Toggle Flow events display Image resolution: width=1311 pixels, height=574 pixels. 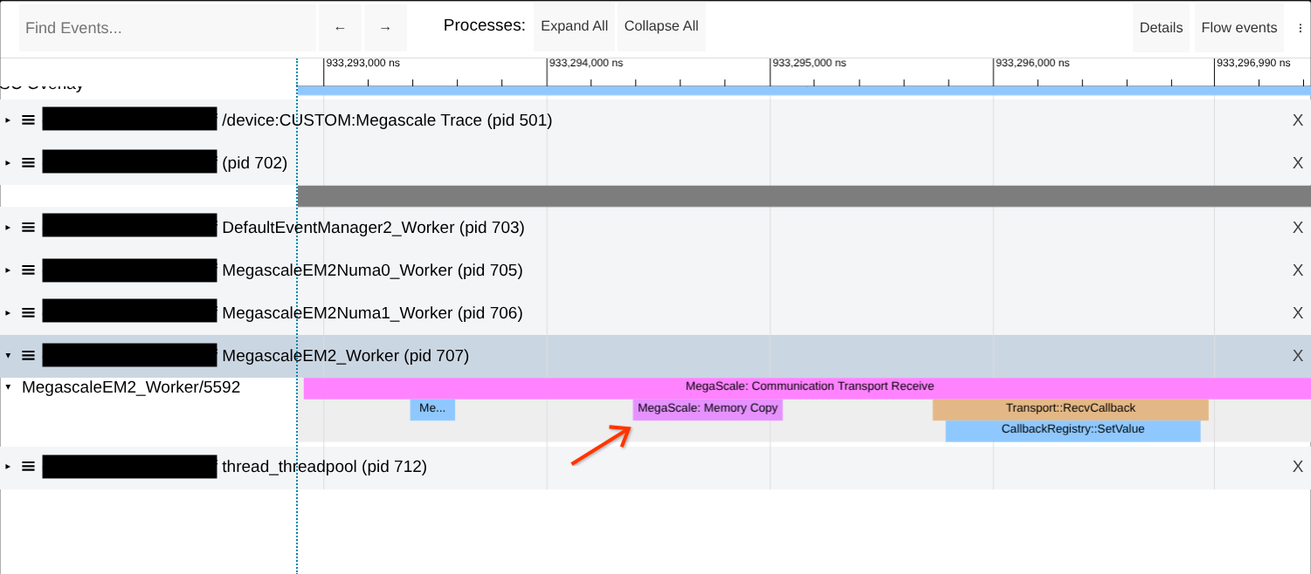[1239, 27]
